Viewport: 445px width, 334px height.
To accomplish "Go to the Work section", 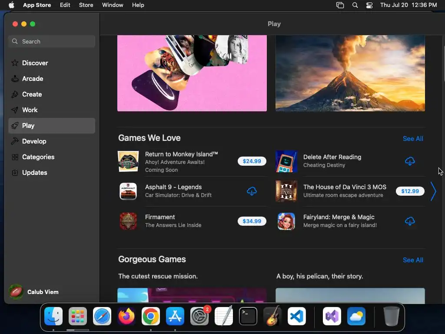I will coord(52,110).
